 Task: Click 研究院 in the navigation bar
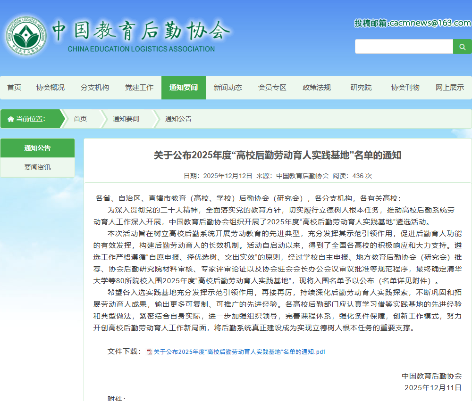tap(361, 88)
